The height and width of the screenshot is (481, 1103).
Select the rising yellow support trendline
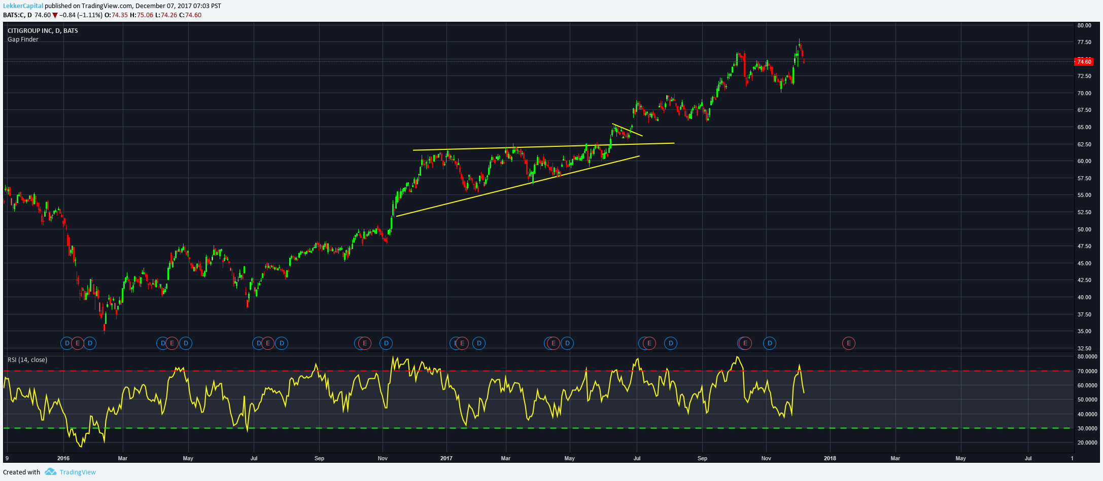coord(518,186)
